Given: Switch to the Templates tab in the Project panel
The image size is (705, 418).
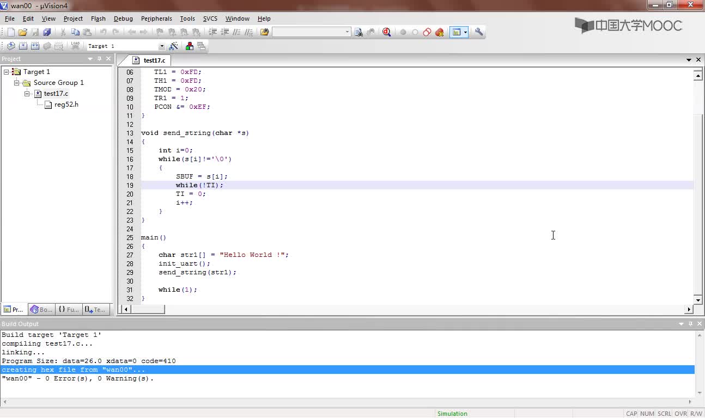Looking at the screenshot, I should tap(95, 309).
